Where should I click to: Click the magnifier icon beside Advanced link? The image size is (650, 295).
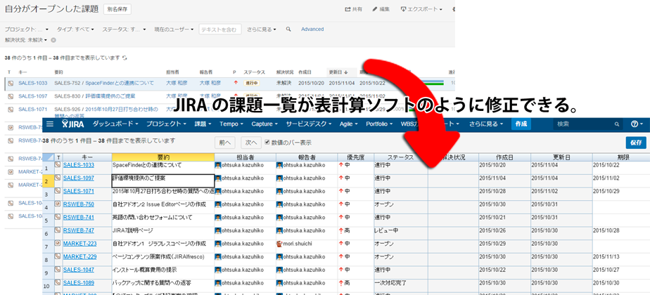pyautogui.click(x=288, y=29)
